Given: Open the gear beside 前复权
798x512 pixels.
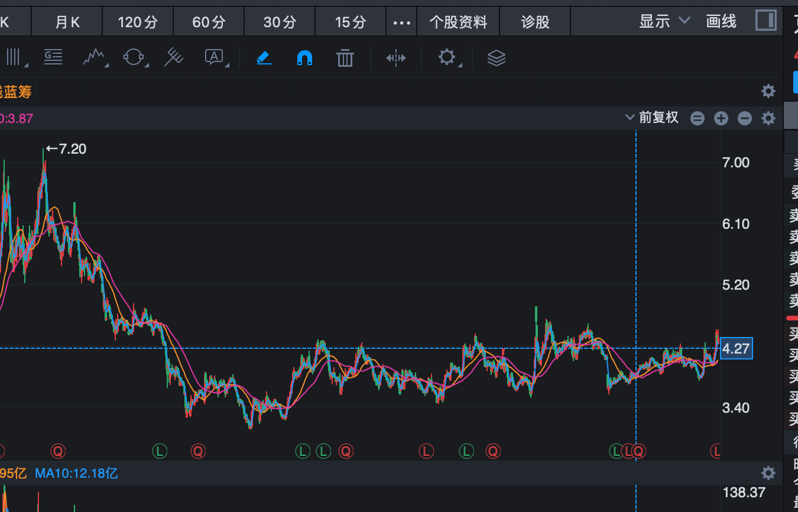Looking at the screenshot, I should tap(768, 118).
